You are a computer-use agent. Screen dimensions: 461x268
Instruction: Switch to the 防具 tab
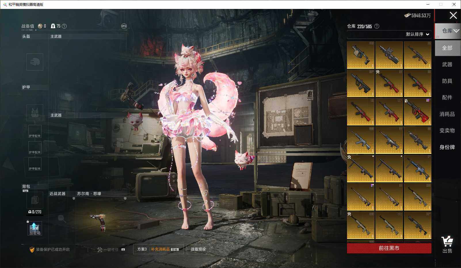click(447, 81)
